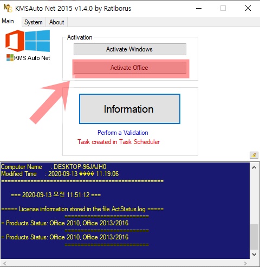Screen dimensions: 260x267
Task: Click the horizontal scroll right arrow
Action: point(245,263)
